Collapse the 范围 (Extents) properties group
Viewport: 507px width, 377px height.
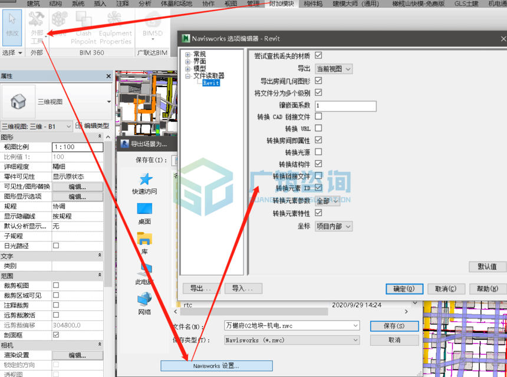(100, 275)
